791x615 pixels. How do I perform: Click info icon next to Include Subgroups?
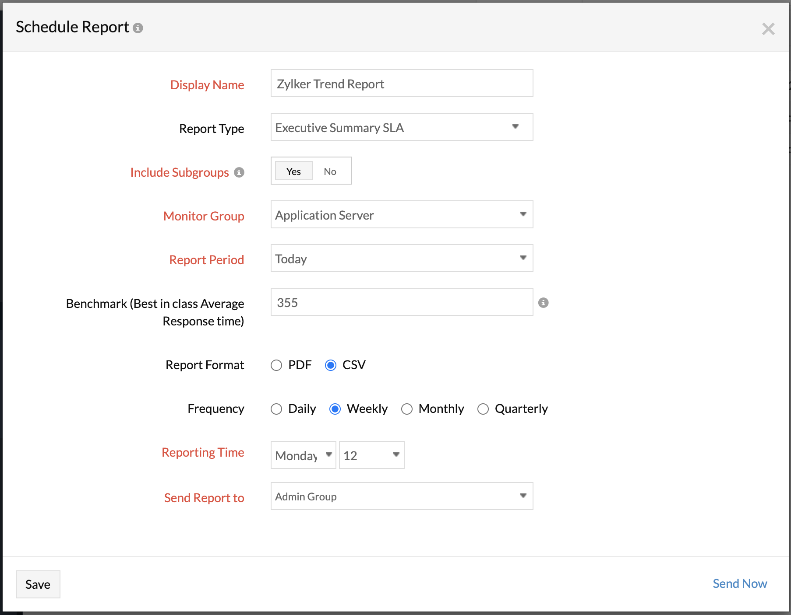pyautogui.click(x=239, y=172)
